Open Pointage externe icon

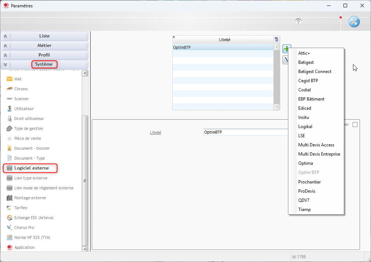10,198
